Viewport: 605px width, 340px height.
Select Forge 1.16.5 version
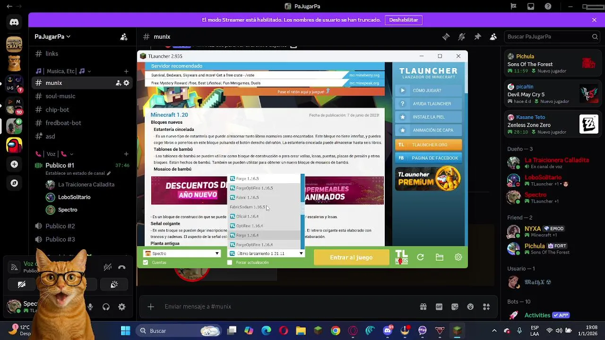pos(264,178)
